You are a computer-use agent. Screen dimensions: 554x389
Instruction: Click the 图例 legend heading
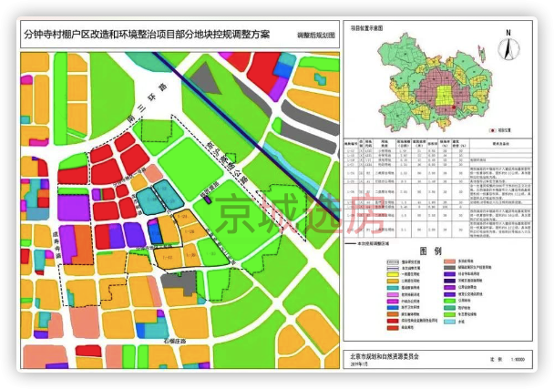coord(431,251)
